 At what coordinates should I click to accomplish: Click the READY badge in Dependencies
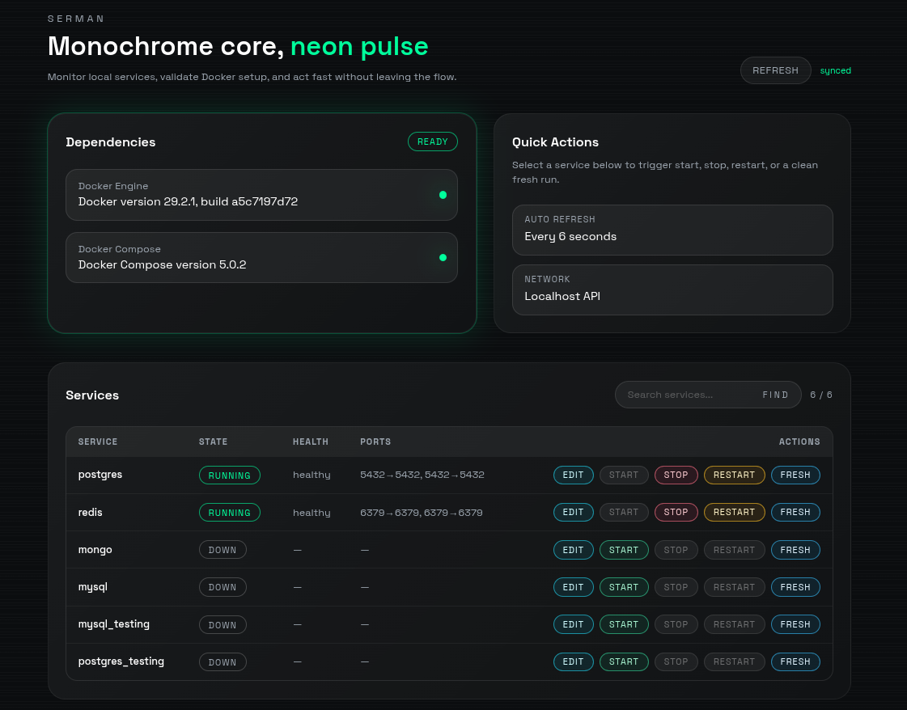433,142
